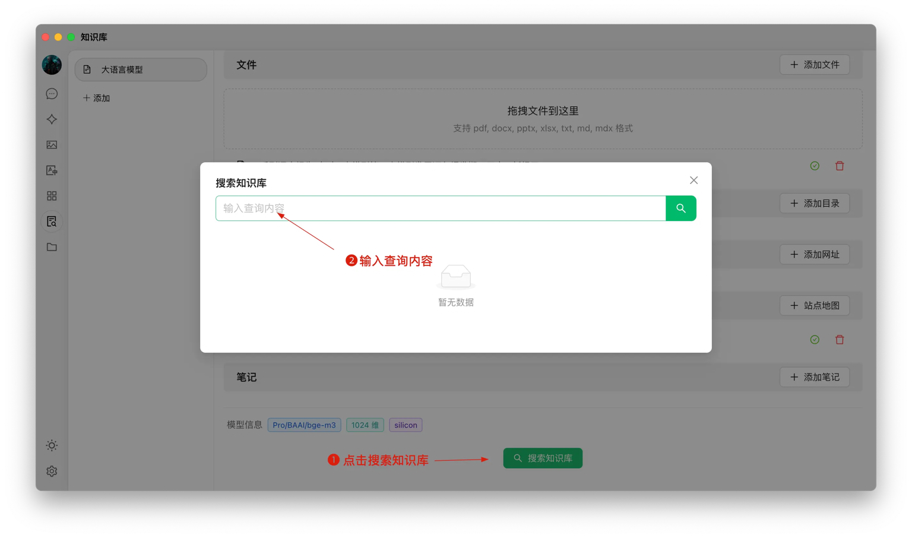Screen dimensions: 912x538
Task: Open the image generation icon in sidebar
Action: (52, 144)
